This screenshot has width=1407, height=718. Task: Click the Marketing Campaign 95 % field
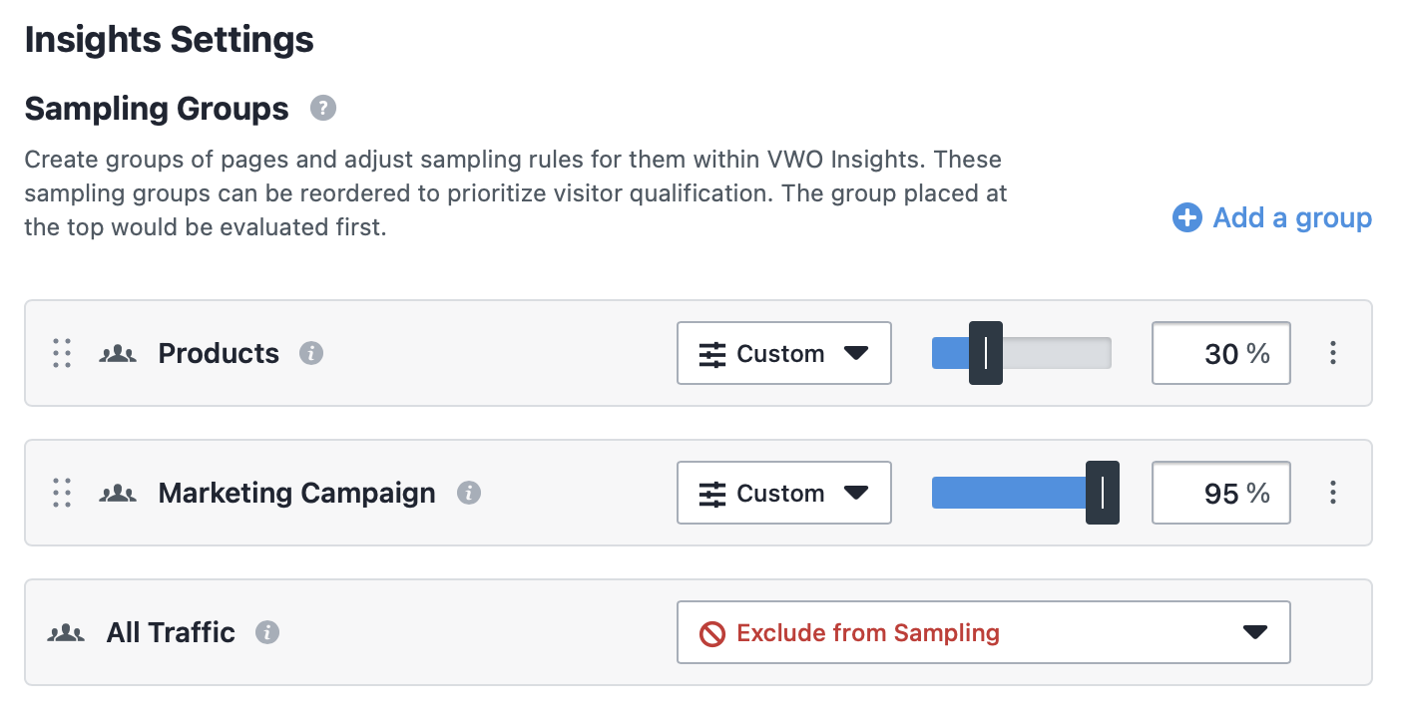click(1221, 493)
